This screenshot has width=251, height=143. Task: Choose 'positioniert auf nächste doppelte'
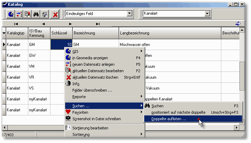[x=193, y=112]
